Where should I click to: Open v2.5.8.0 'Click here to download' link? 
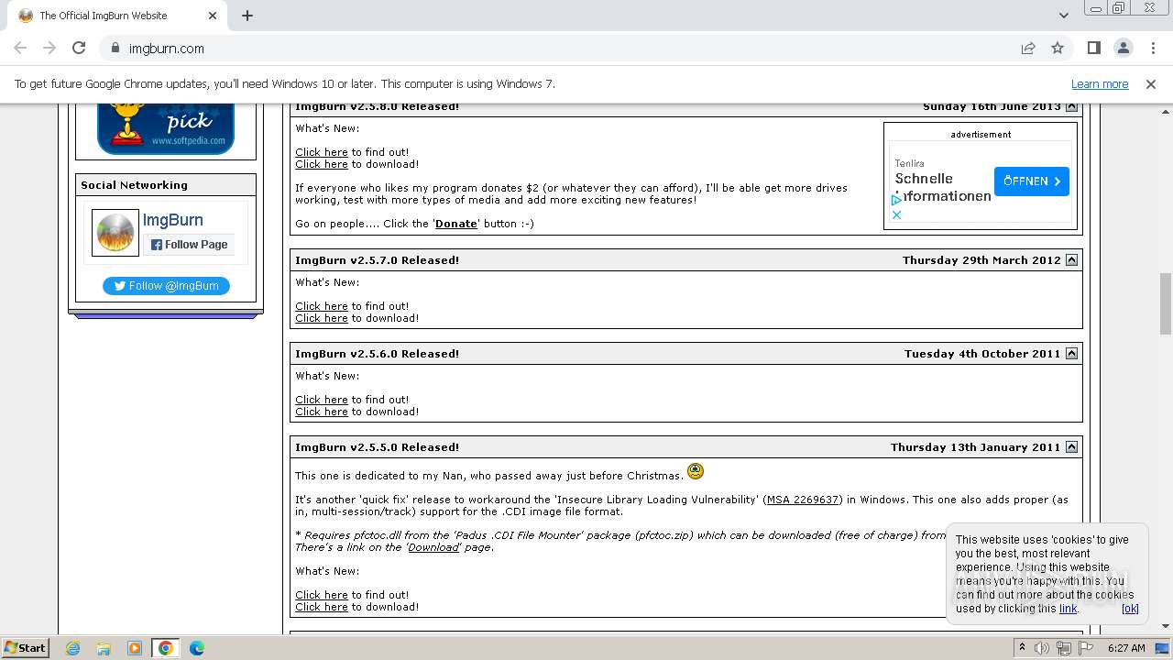(322, 164)
